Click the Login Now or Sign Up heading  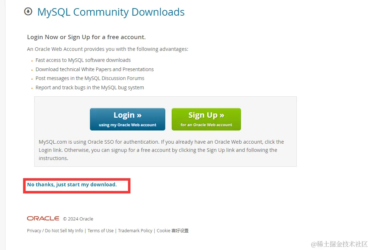coord(86,37)
